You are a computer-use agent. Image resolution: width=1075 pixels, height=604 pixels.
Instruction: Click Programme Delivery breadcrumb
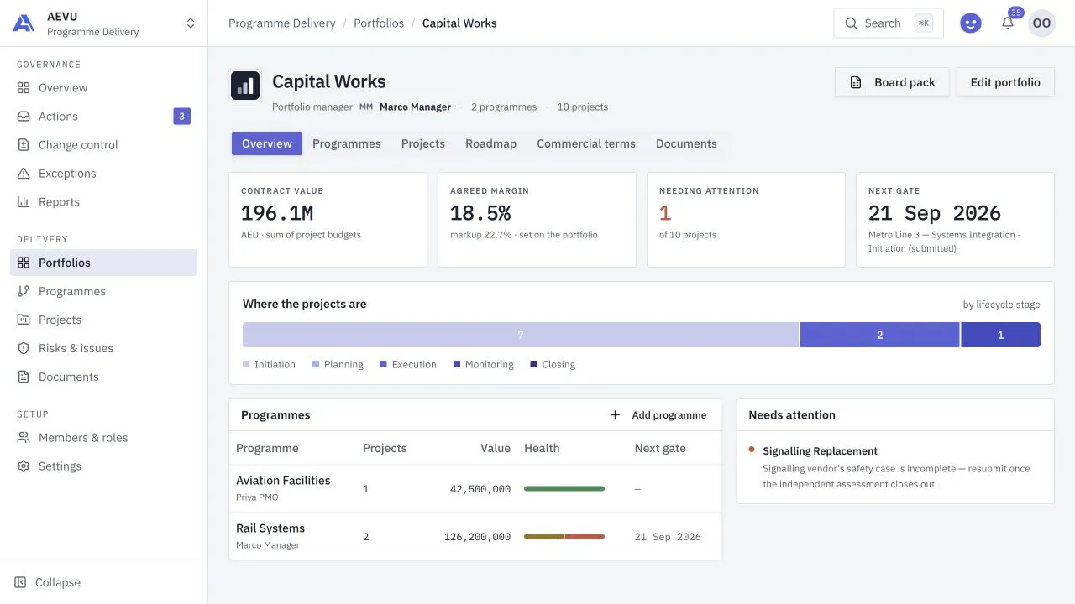pos(282,23)
